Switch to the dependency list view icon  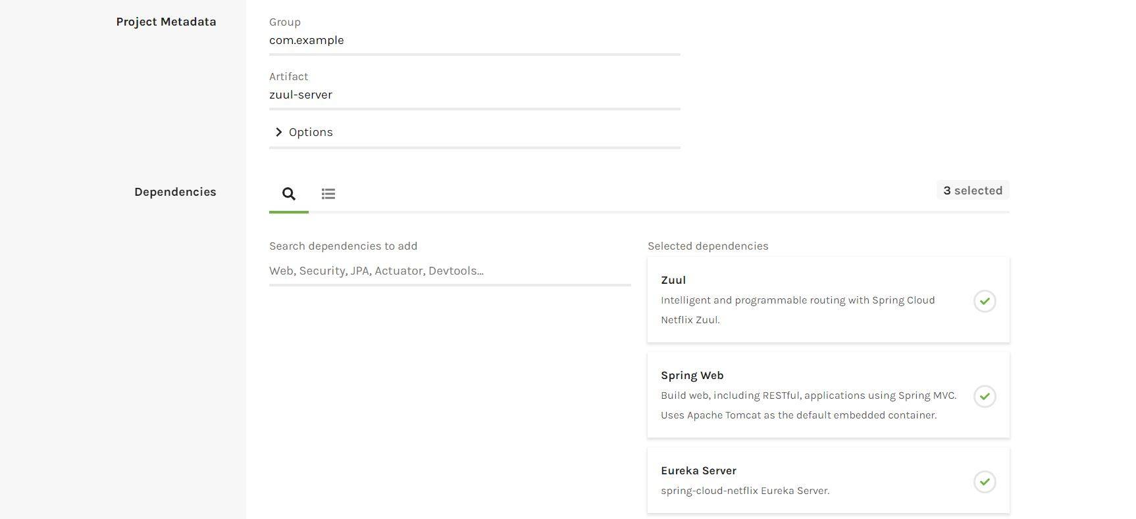click(328, 194)
